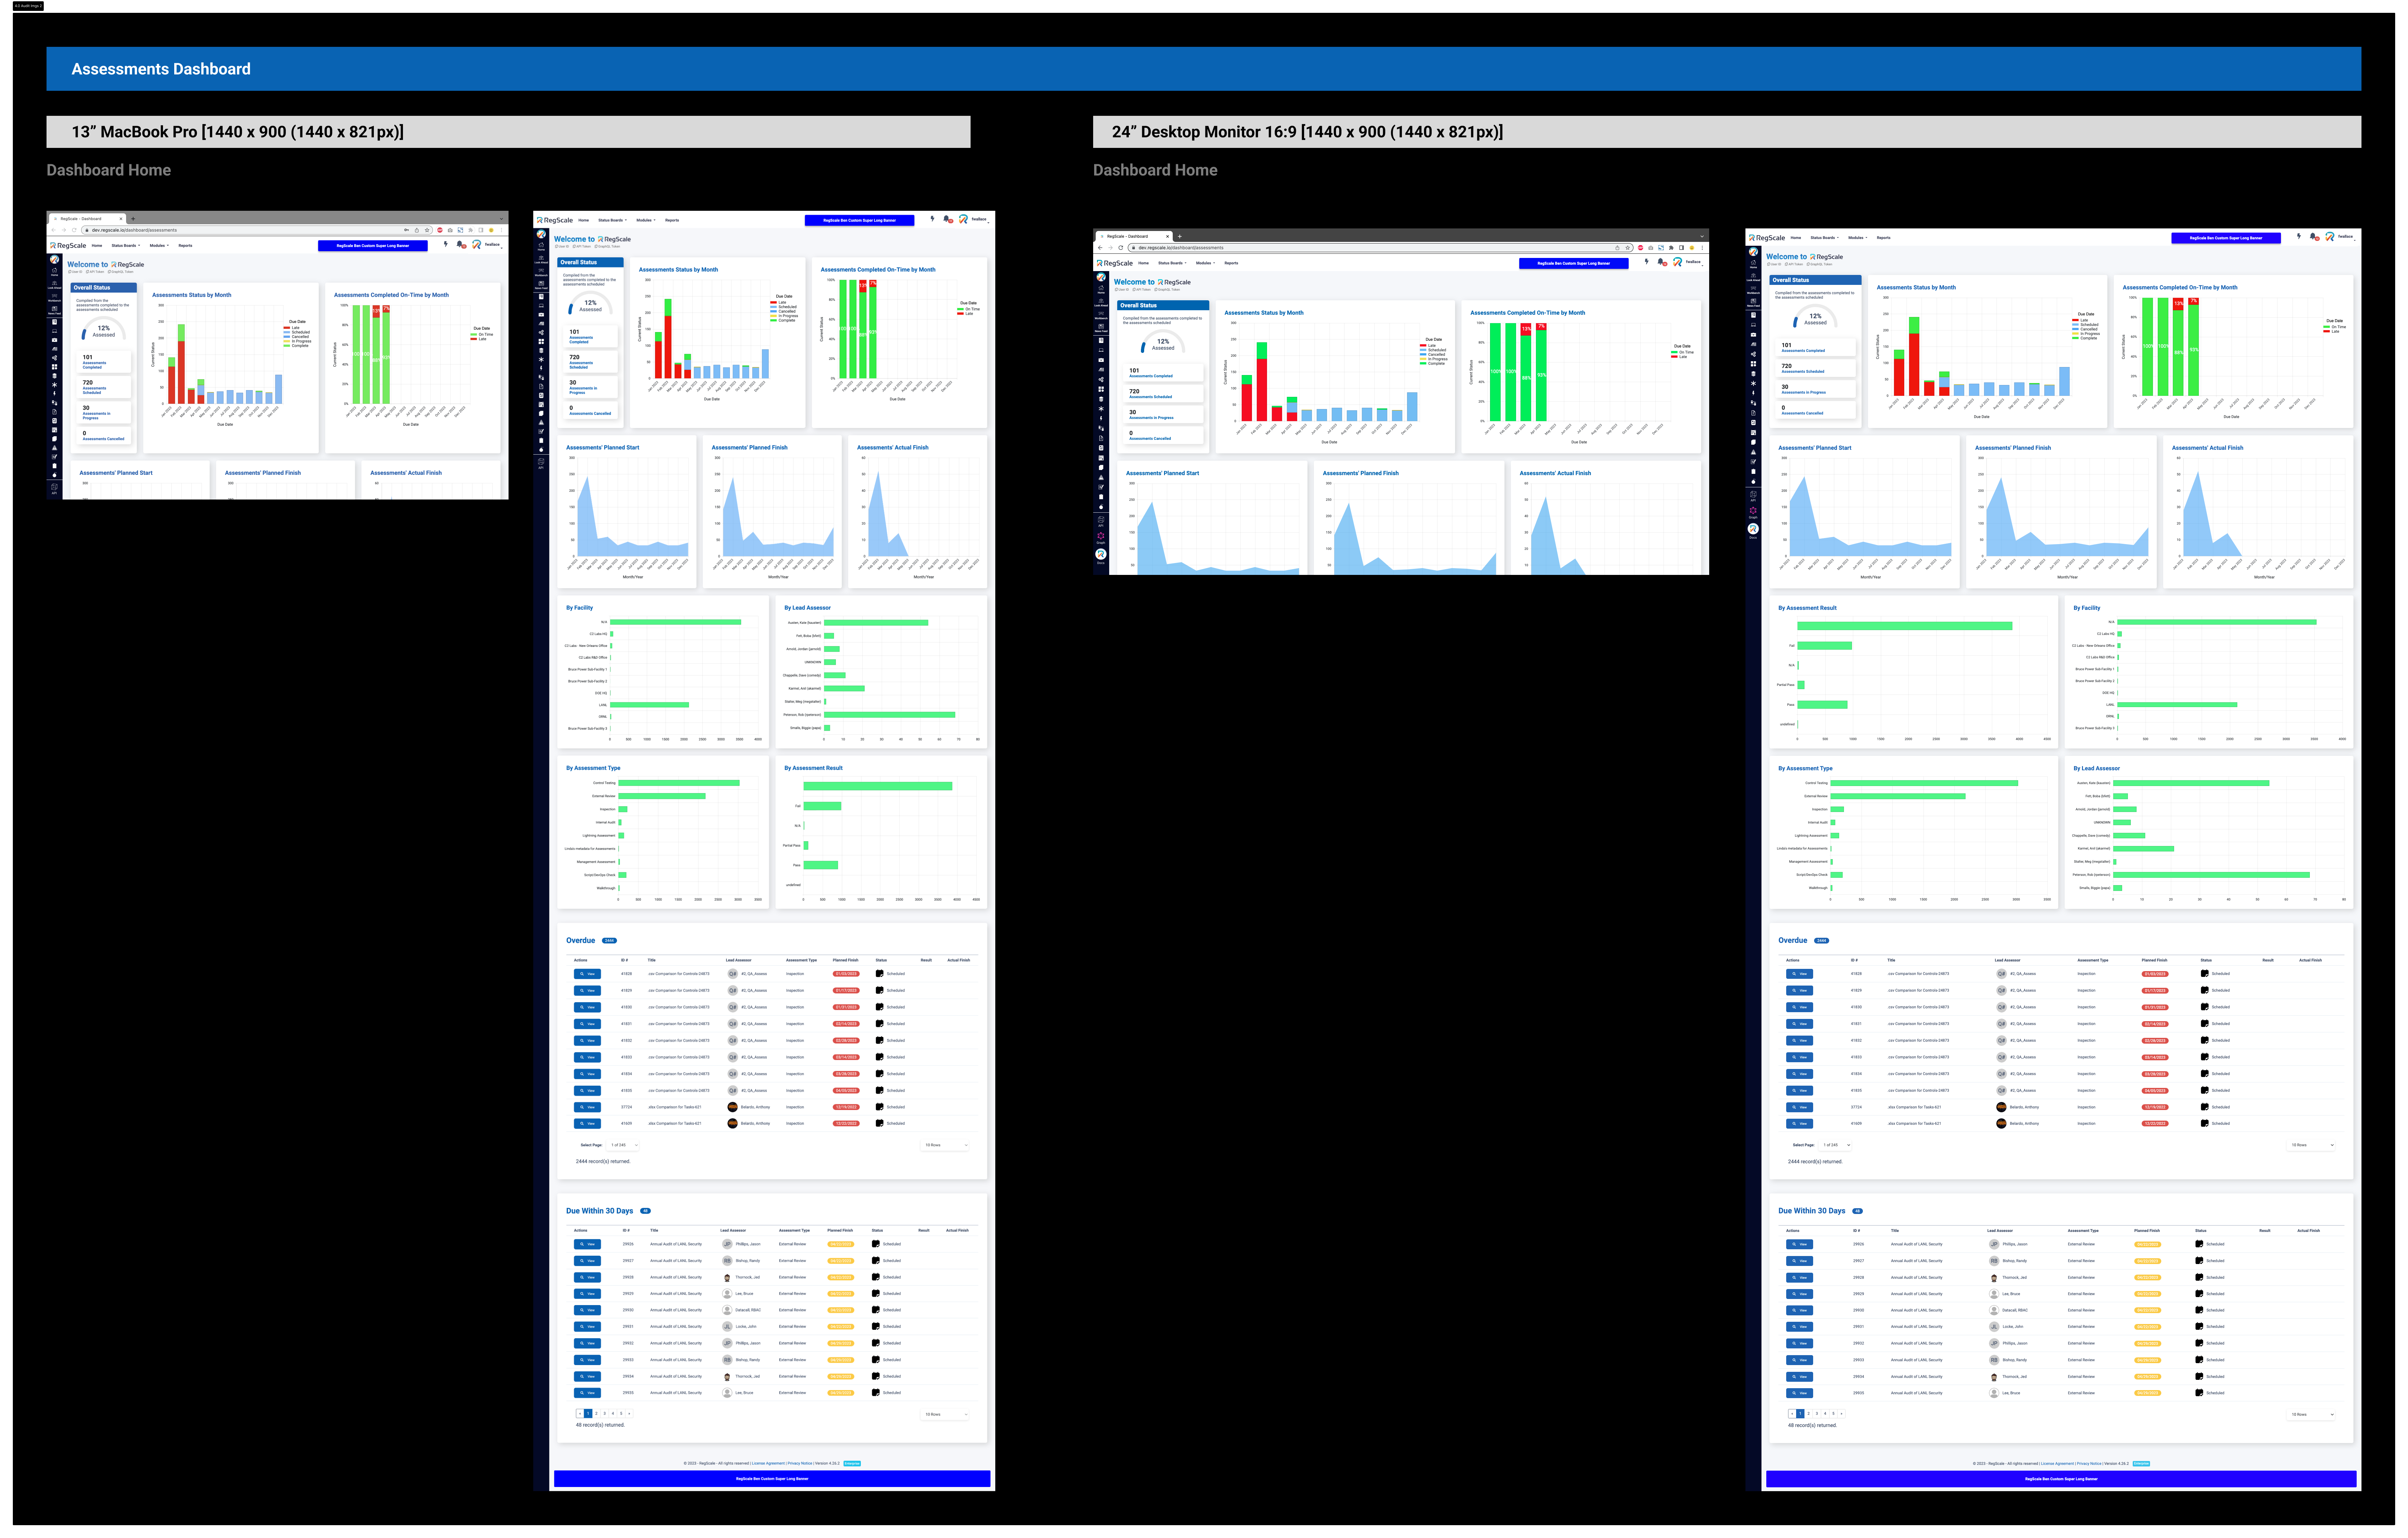
Task: Click Home sidebar icon in 13-inch full-page mockup
Action: pyautogui.click(x=541, y=247)
